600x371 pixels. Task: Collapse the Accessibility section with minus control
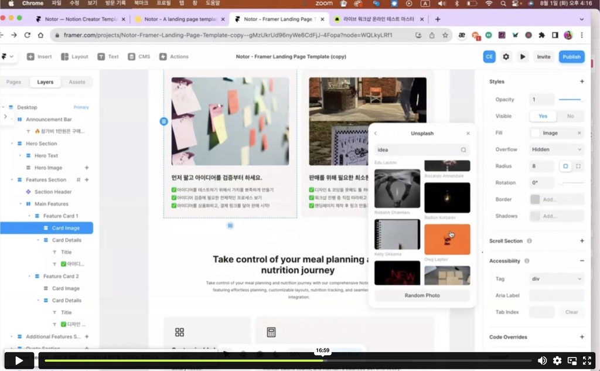point(582,260)
